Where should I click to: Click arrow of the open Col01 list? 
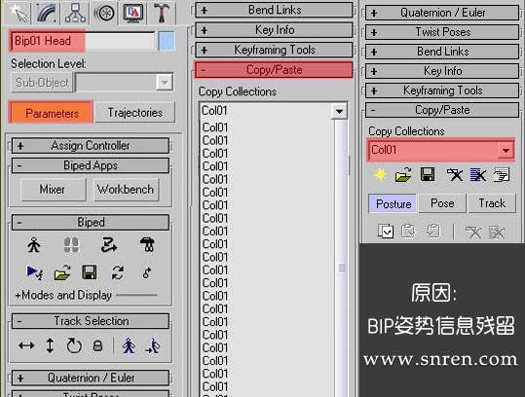pyautogui.click(x=339, y=111)
